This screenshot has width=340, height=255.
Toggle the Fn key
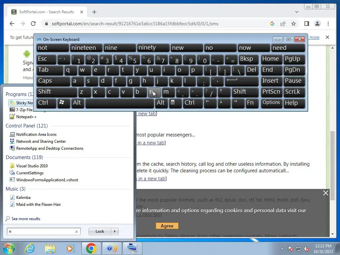252,104
